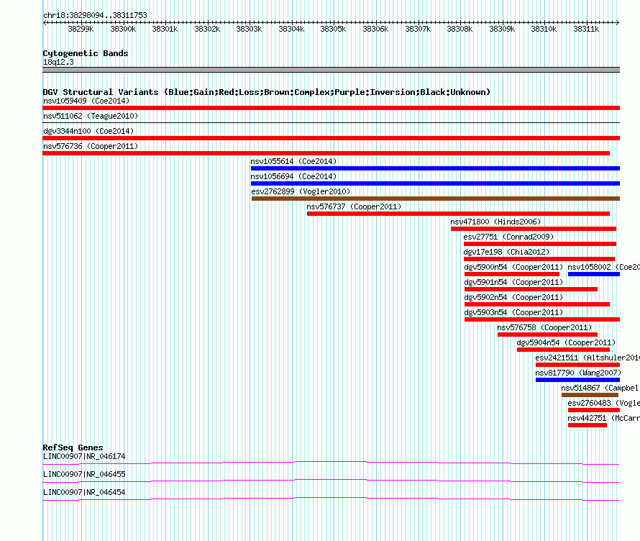Click the 38299k ruler tick label
This screenshot has height=541, width=640.
(x=81, y=29)
